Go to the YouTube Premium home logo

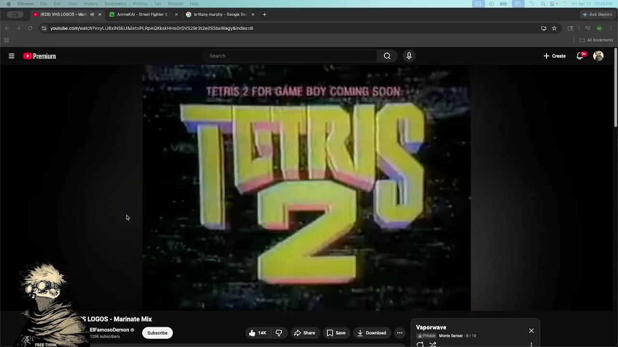[x=40, y=56]
